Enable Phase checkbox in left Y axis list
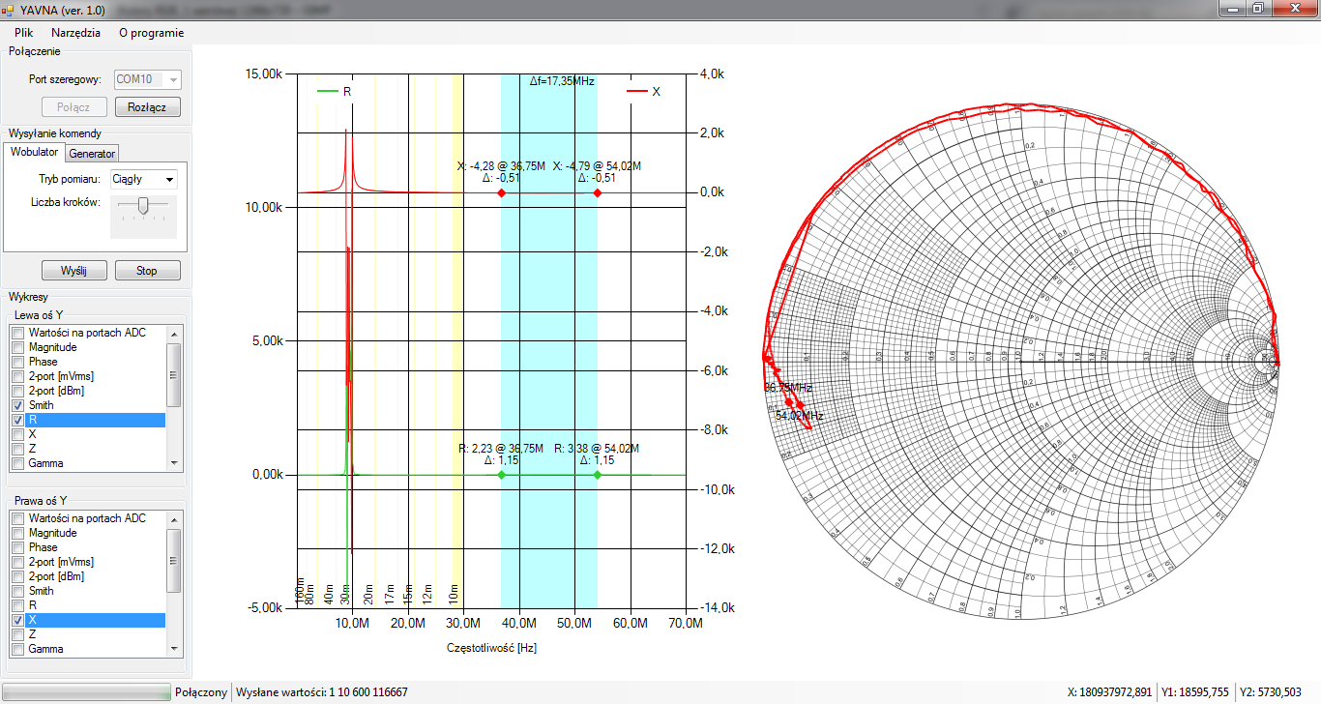This screenshot has width=1321, height=704. tap(17, 362)
